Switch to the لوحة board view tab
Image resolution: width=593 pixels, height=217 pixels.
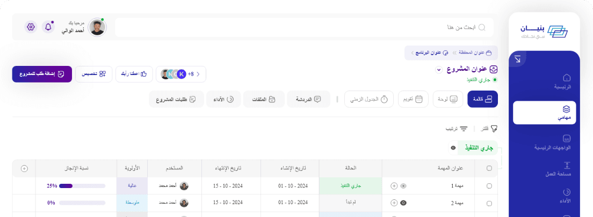click(448, 99)
